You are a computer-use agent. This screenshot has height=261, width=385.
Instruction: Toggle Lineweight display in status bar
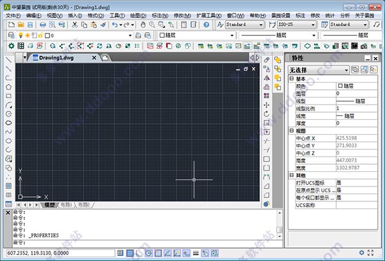196,253
